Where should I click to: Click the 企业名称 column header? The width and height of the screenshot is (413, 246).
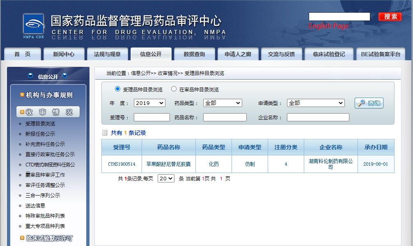tap(331, 147)
